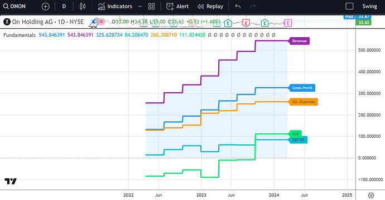
Task: Click the Gross Profit series label
Action: [302, 88]
